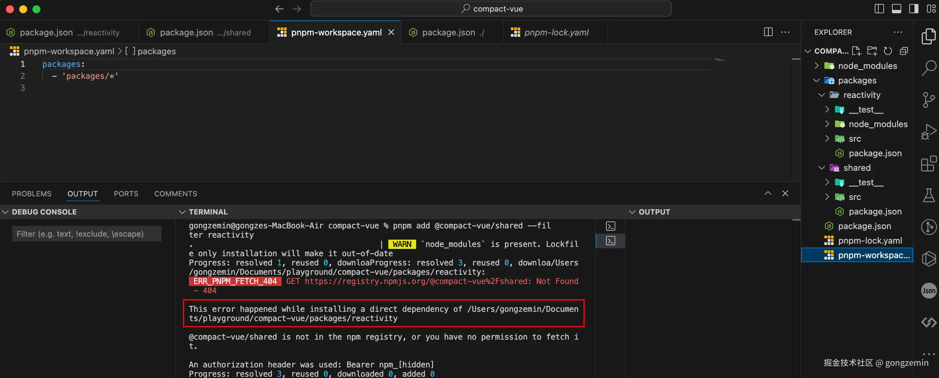Viewport: 939px width, 378px height.
Task: Open the pnpm-lock.yaml editor tab
Action: (556, 32)
